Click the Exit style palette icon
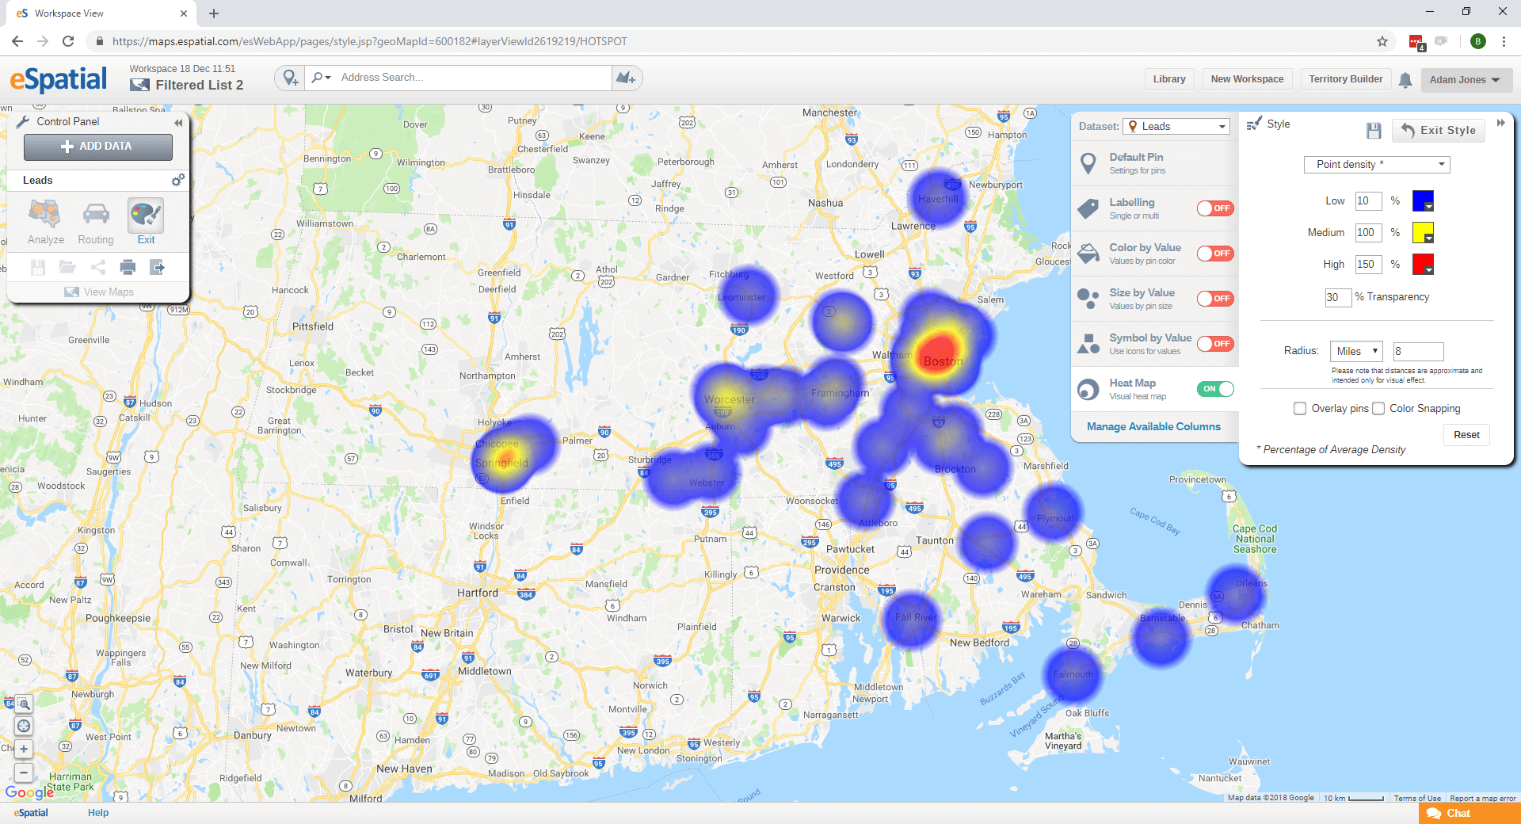The width and height of the screenshot is (1521, 824). (x=146, y=214)
